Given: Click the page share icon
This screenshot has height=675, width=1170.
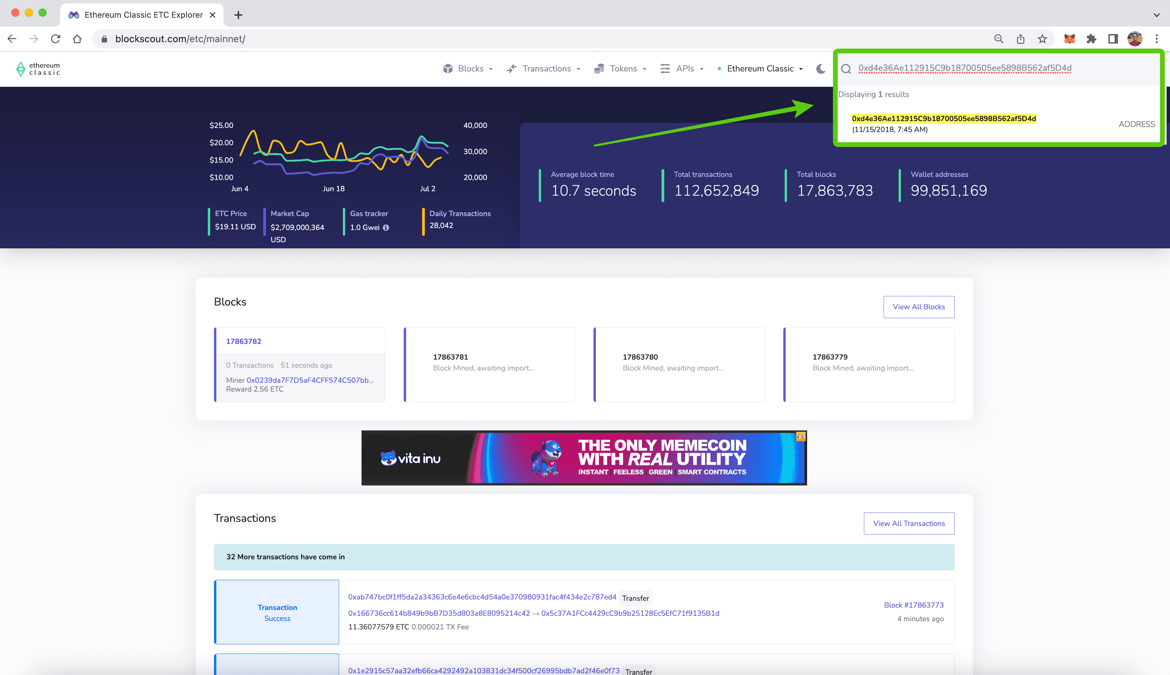Looking at the screenshot, I should tap(1020, 39).
